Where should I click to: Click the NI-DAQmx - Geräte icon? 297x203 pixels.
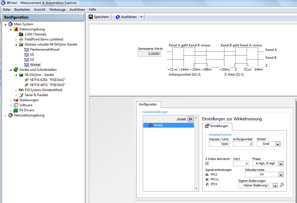point(21,75)
